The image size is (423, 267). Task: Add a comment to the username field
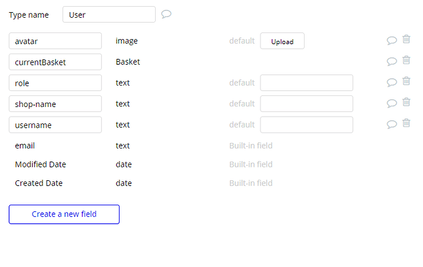click(392, 124)
